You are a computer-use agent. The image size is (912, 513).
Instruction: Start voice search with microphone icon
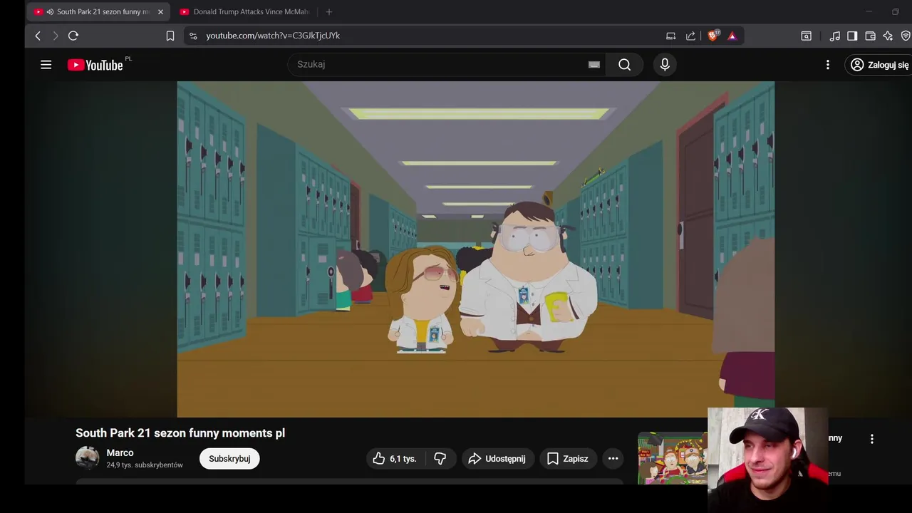pos(665,65)
